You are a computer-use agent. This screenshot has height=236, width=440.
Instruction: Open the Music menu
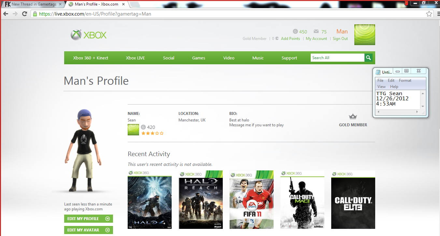click(x=258, y=58)
